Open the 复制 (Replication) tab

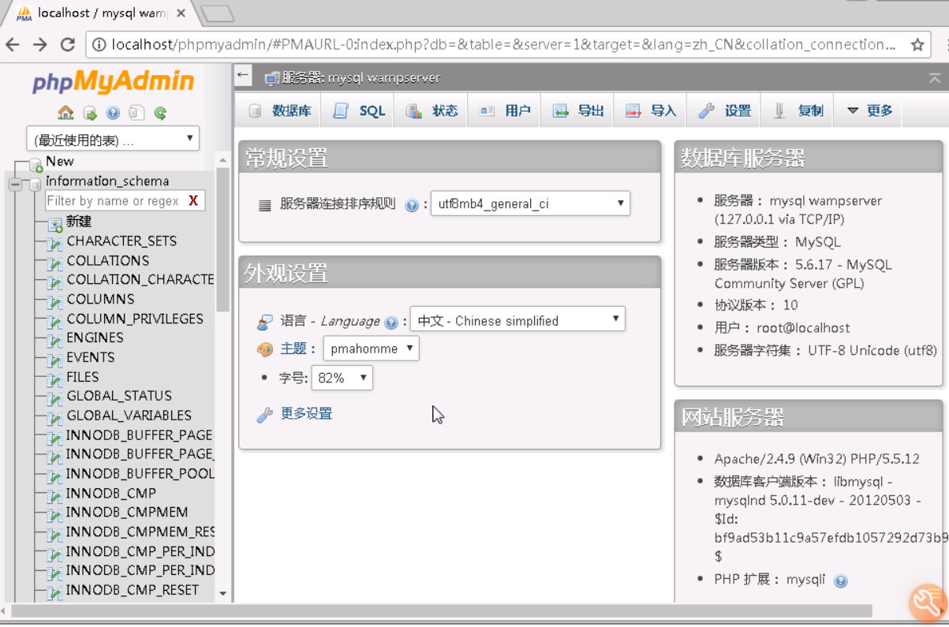tap(798, 111)
